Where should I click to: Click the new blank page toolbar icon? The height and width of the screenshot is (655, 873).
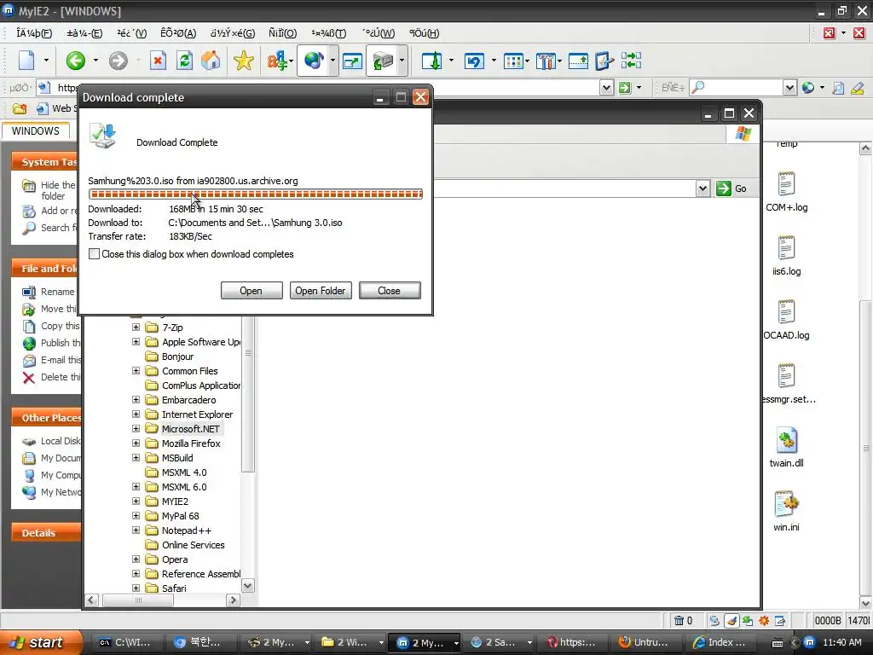click(x=26, y=61)
